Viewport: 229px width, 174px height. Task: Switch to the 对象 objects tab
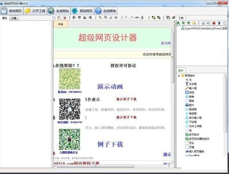(14, 18)
